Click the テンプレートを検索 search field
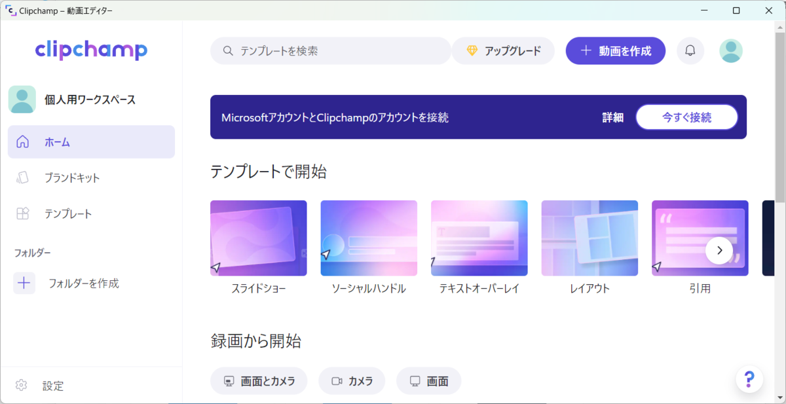 [x=330, y=50]
